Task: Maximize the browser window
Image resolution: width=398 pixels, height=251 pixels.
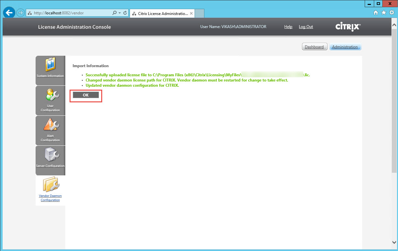Action: (378, 4)
